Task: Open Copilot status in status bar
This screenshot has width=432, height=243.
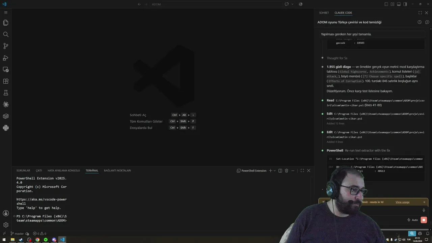Action: pyautogui.click(x=420, y=234)
